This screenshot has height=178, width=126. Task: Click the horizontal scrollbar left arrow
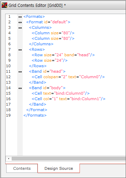(9, 158)
